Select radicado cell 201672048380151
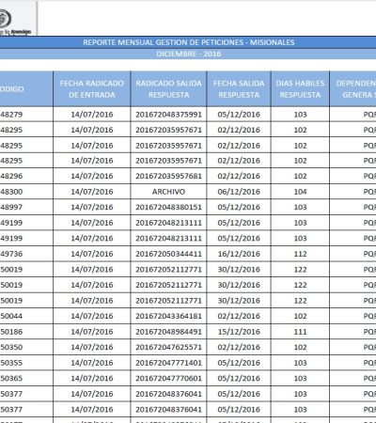Image resolution: width=376 pixels, height=423 pixels. click(168, 207)
